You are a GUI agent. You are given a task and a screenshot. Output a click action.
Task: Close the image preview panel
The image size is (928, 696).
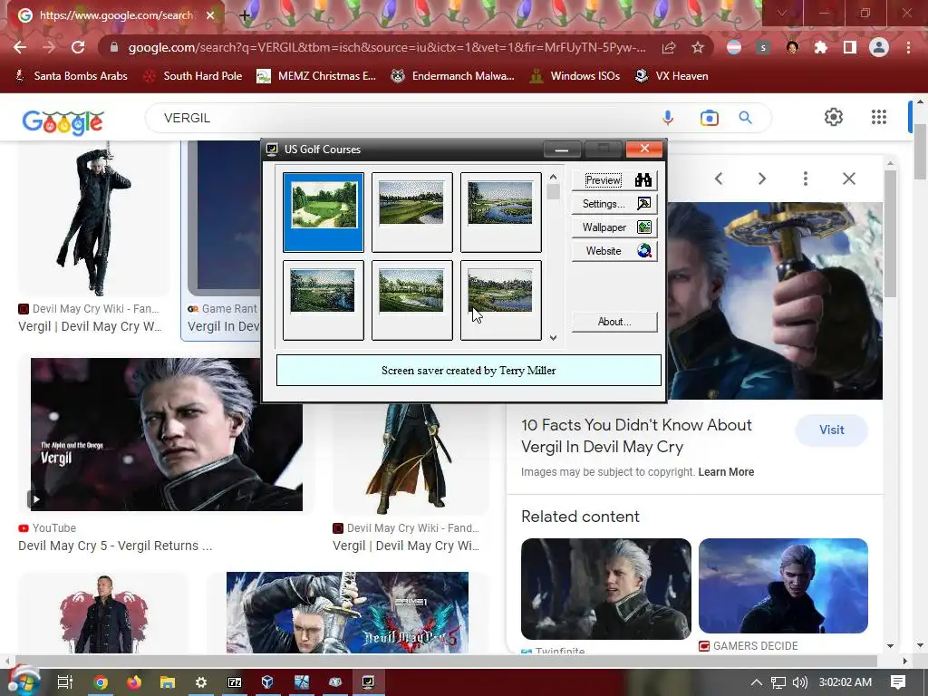coord(848,179)
